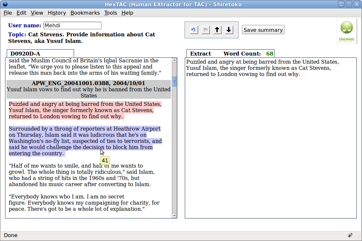Click the redo arrow button
Image resolution: width=362 pixels, height=241 pixels.
(x=205, y=30)
